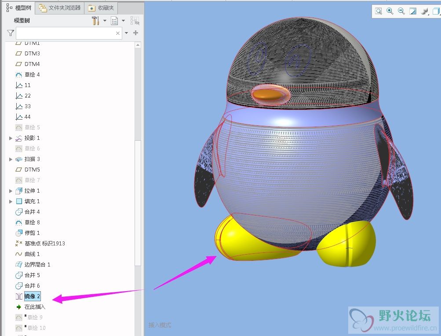Clear the model tree search with X
This screenshot has height=336, width=441.
(x=118, y=33)
